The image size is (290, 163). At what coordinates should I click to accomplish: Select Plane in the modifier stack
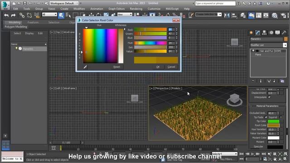[x=258, y=55]
